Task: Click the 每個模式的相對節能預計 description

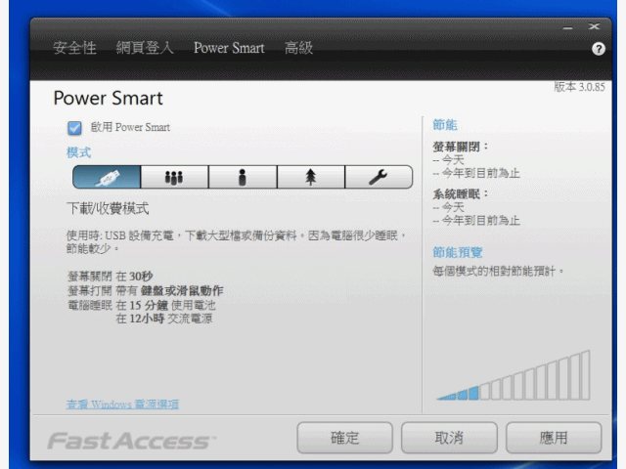Action: [x=498, y=272]
